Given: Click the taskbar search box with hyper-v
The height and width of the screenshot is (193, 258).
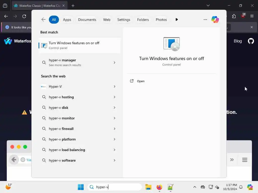Looking at the screenshot, I should [x=115, y=187].
